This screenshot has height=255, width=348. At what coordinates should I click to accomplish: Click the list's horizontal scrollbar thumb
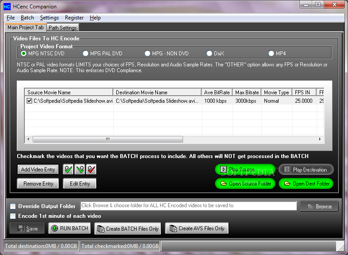coord(108,139)
